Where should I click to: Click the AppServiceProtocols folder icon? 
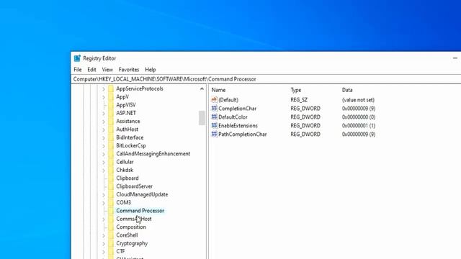pyautogui.click(x=111, y=88)
